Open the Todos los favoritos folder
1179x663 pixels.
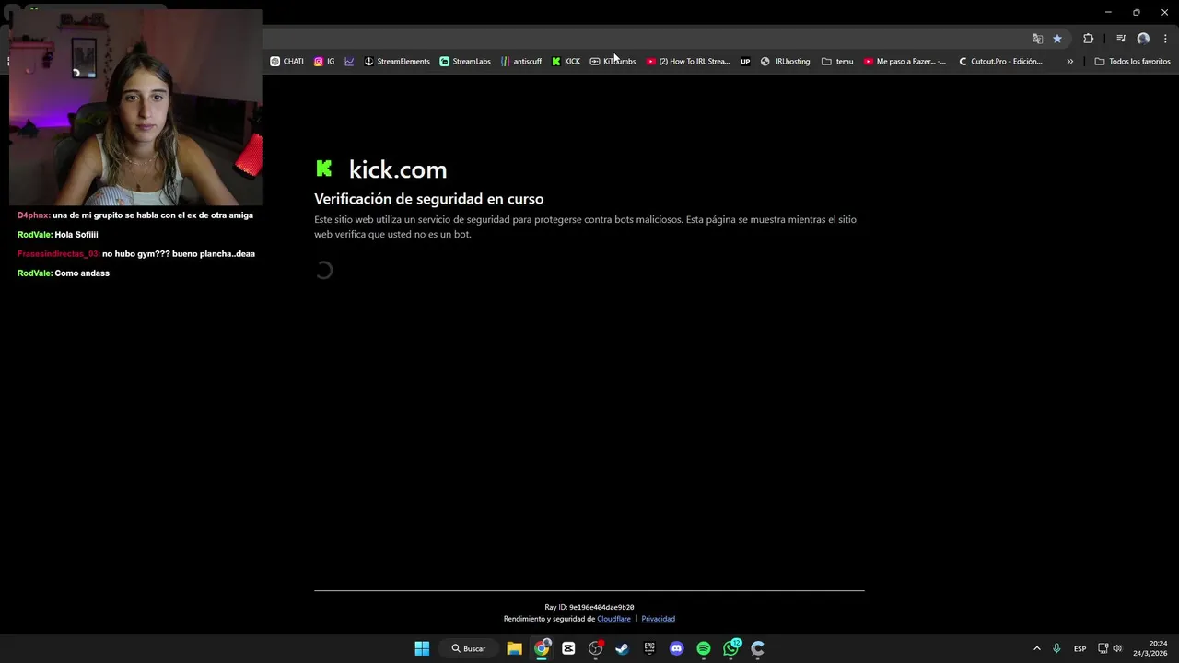pyautogui.click(x=1132, y=62)
